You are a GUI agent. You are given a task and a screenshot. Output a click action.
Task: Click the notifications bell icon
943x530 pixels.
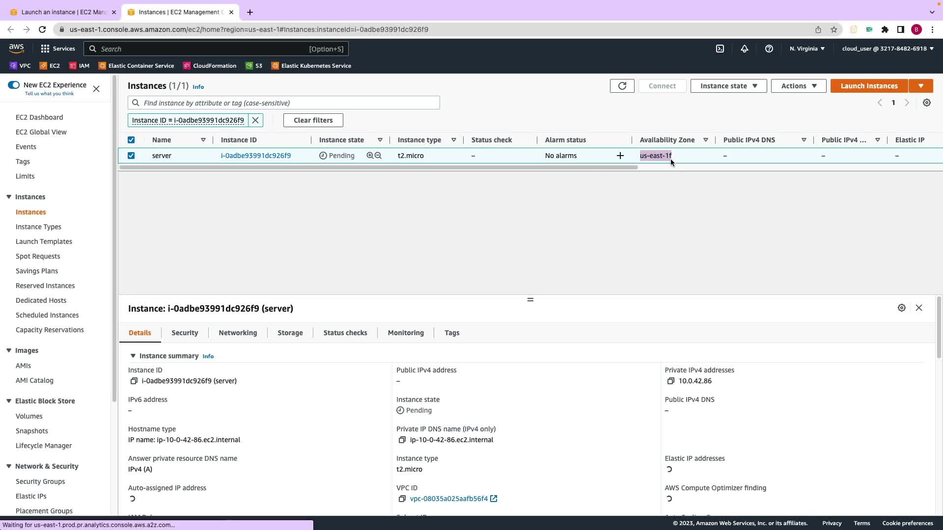745,49
